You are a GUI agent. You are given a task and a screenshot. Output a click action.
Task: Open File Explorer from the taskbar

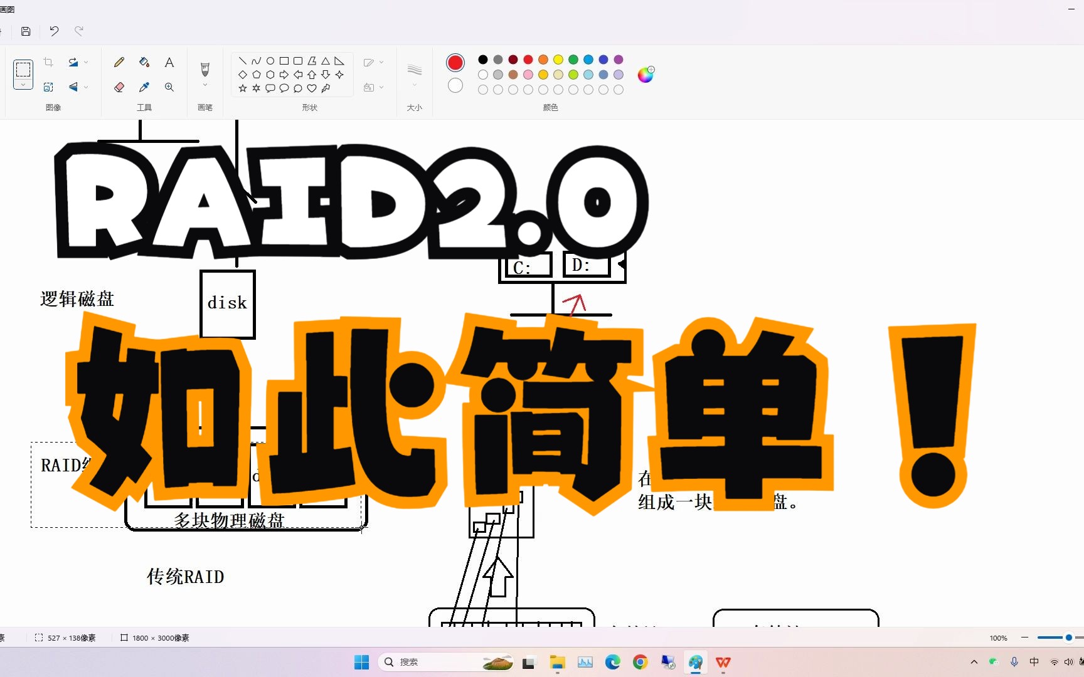coord(557,662)
